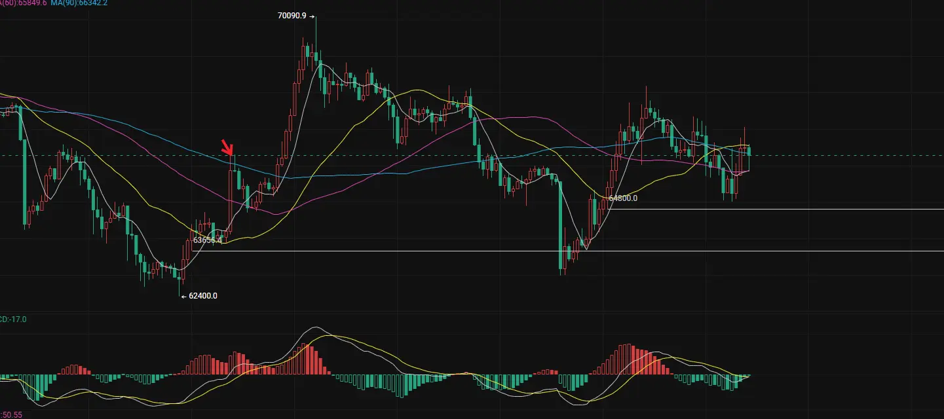Select the 70090.9 high price label

point(292,16)
